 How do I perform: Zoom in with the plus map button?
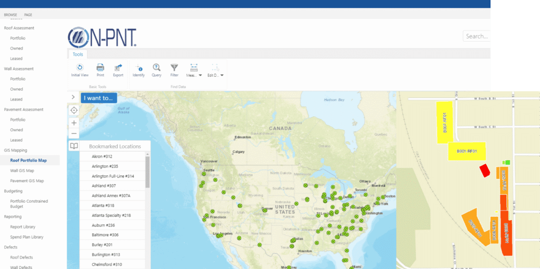tap(74, 123)
